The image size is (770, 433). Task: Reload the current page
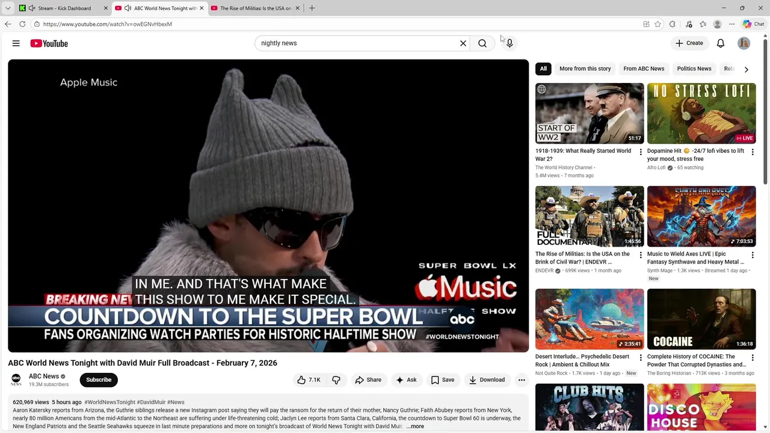point(22,24)
